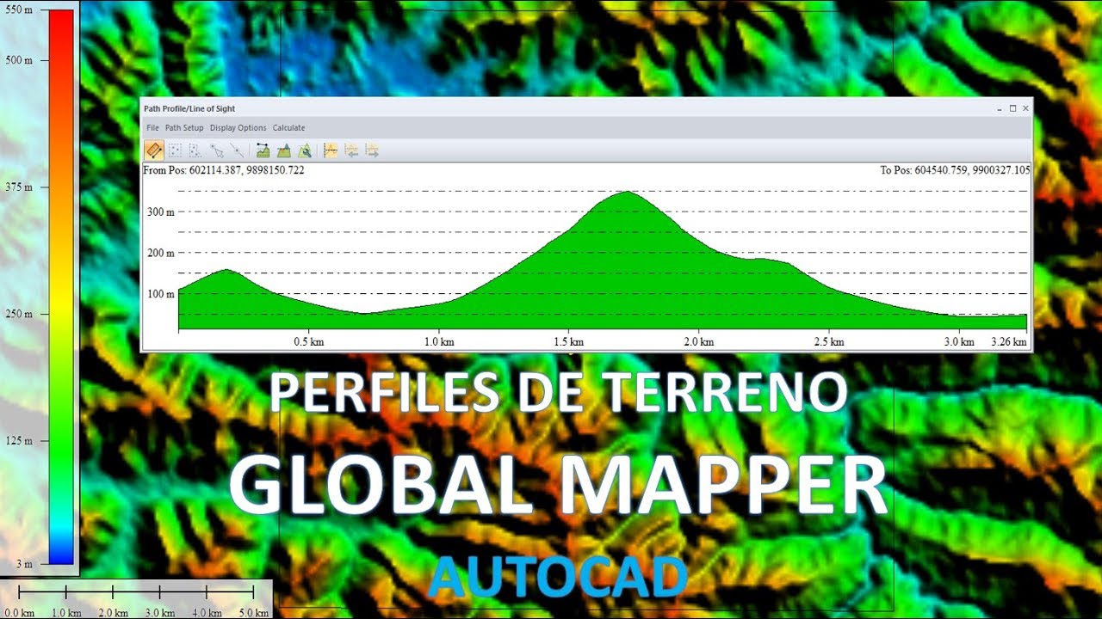Click the profile icon with right arrow

click(372, 151)
